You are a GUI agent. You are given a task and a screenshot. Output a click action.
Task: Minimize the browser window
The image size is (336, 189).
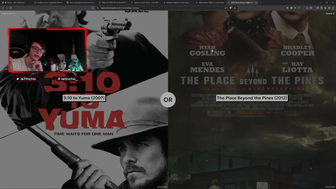[x=321, y=3]
